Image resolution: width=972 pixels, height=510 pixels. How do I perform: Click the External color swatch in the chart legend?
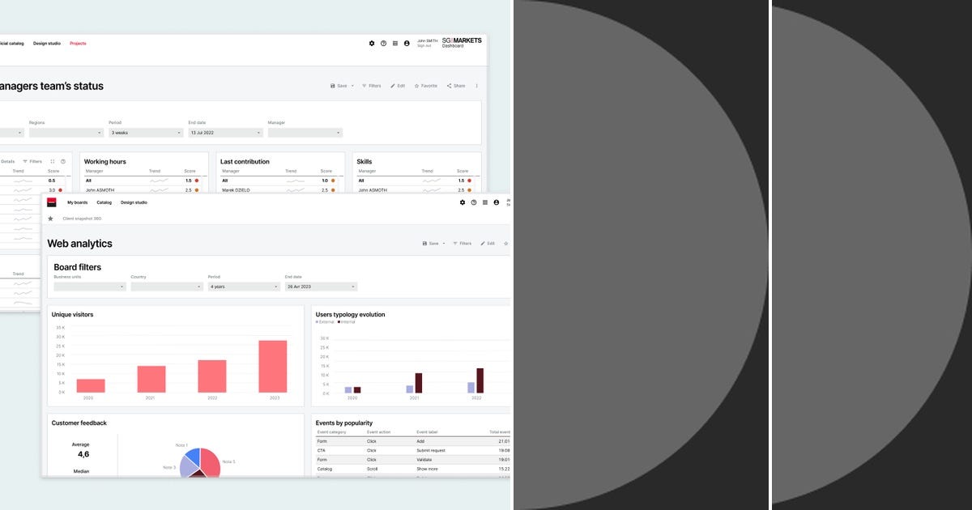[317, 321]
